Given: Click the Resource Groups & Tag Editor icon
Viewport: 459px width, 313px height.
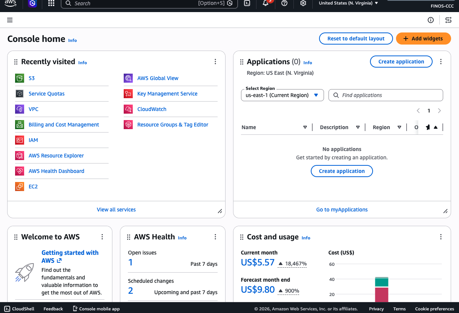Looking at the screenshot, I should [128, 125].
